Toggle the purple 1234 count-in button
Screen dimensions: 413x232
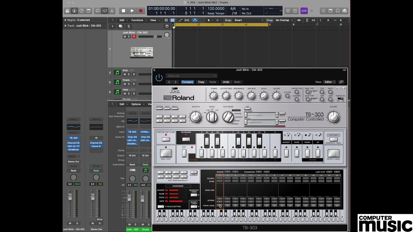(x=304, y=11)
